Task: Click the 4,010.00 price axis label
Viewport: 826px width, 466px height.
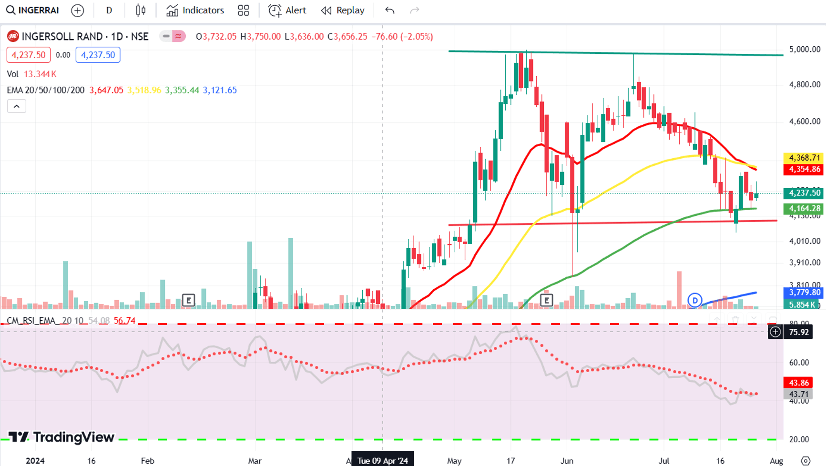Action: 805,241
